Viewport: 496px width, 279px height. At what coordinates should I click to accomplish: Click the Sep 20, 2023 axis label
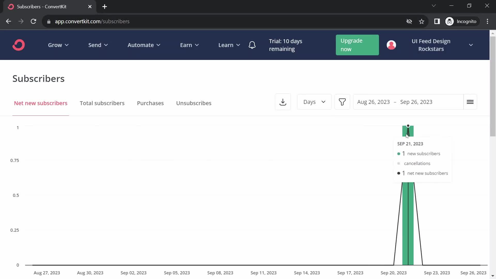pyautogui.click(x=393, y=273)
